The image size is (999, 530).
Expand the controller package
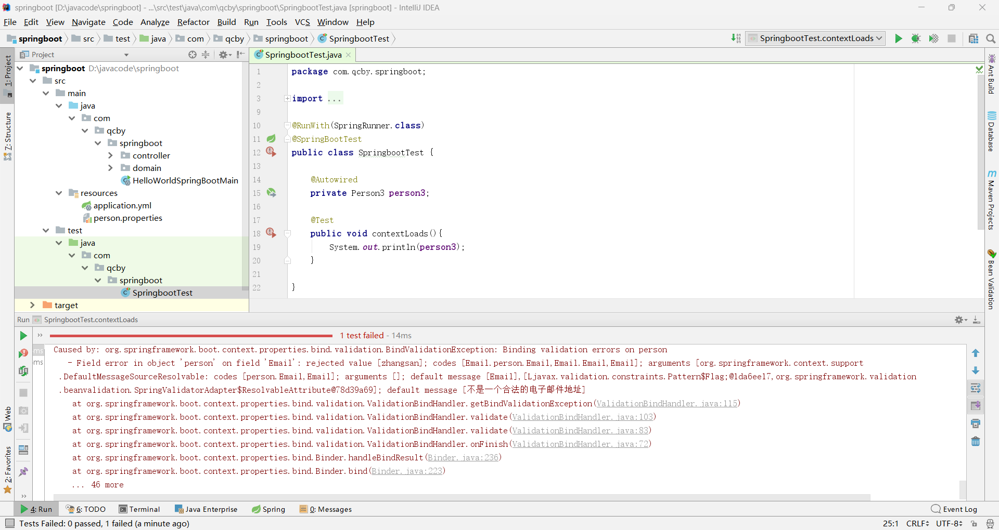click(110, 155)
